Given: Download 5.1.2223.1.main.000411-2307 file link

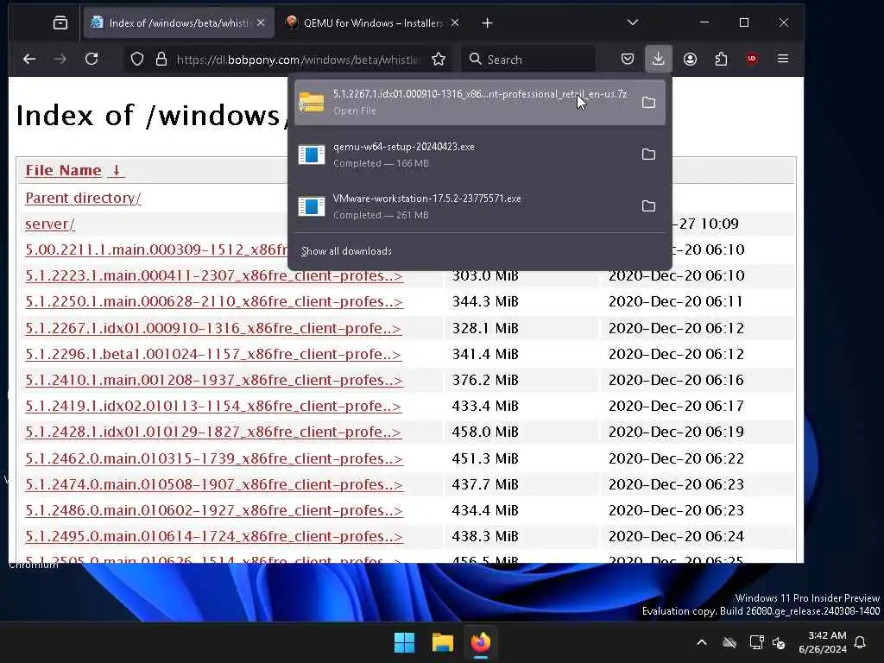Looking at the screenshot, I should pyautogui.click(x=214, y=275).
